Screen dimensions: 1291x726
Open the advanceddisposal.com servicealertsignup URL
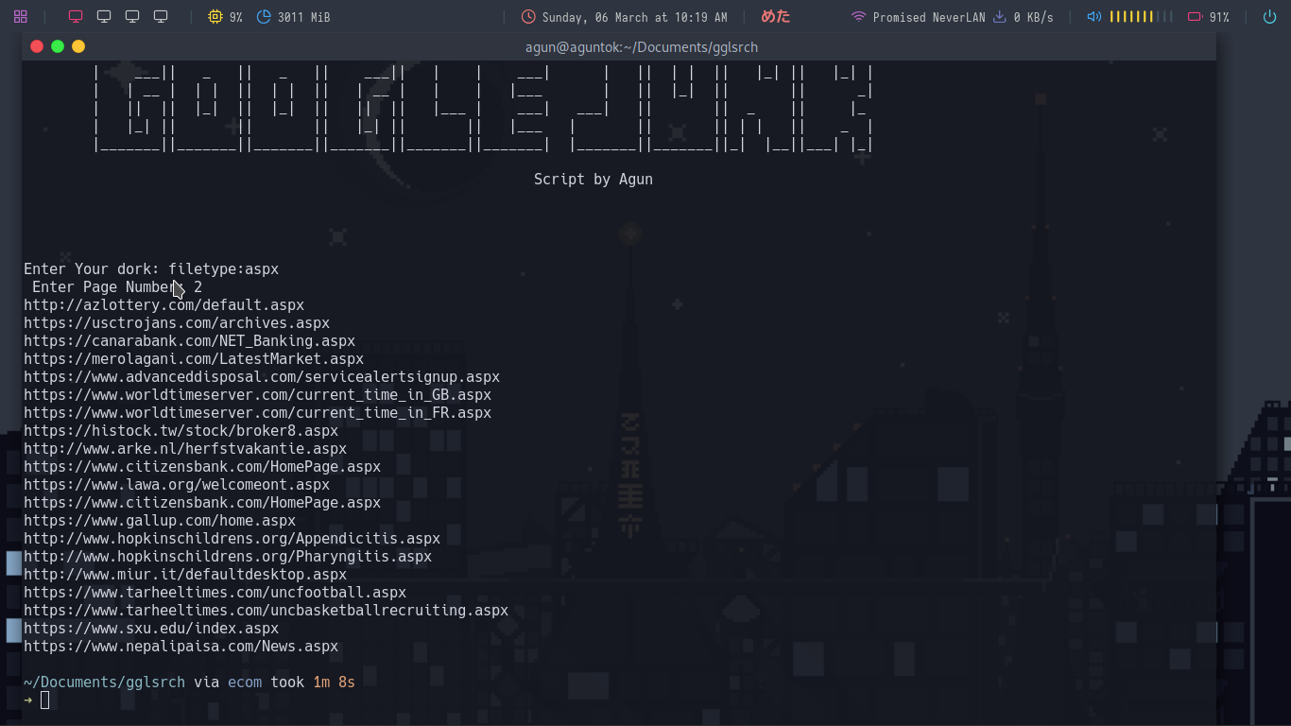click(262, 377)
